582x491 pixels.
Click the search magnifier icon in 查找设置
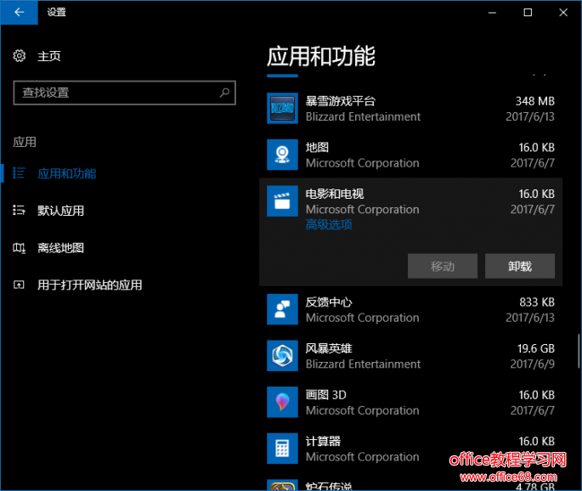click(x=224, y=93)
